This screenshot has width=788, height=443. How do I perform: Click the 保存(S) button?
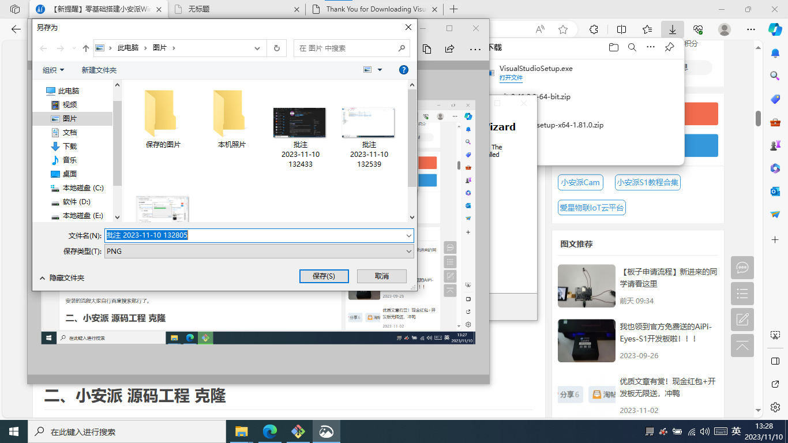pos(324,276)
